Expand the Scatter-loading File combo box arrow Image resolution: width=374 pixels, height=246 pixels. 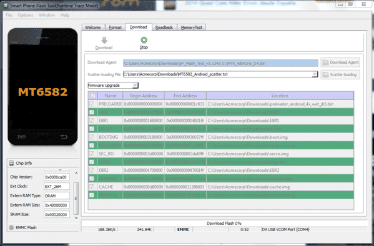[315, 74]
